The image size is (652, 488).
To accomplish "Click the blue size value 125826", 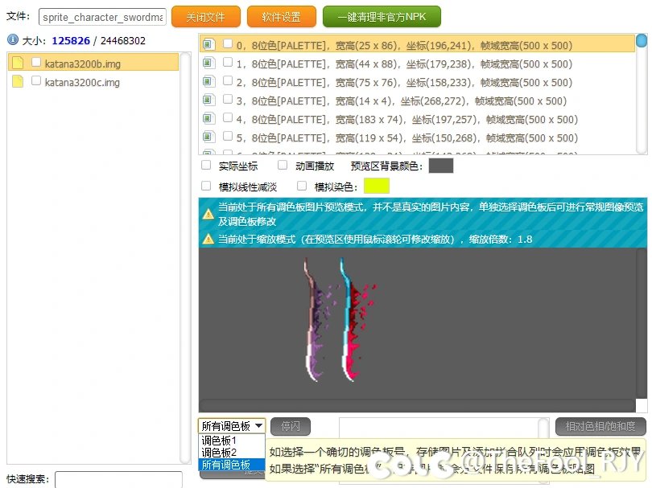I will pyautogui.click(x=71, y=40).
